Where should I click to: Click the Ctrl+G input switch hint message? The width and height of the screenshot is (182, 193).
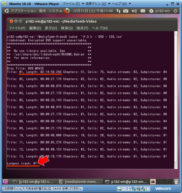point(42,189)
